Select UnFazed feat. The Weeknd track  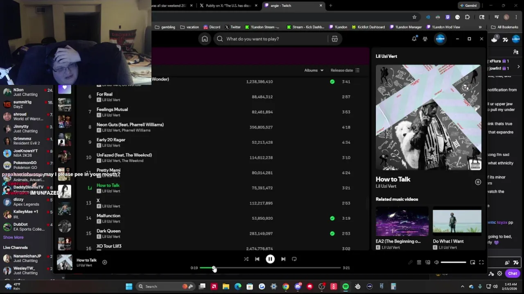click(124, 155)
